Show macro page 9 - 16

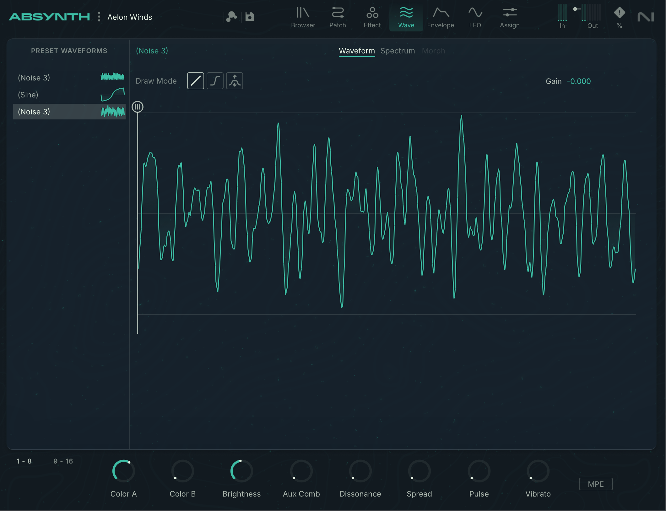pyautogui.click(x=63, y=461)
